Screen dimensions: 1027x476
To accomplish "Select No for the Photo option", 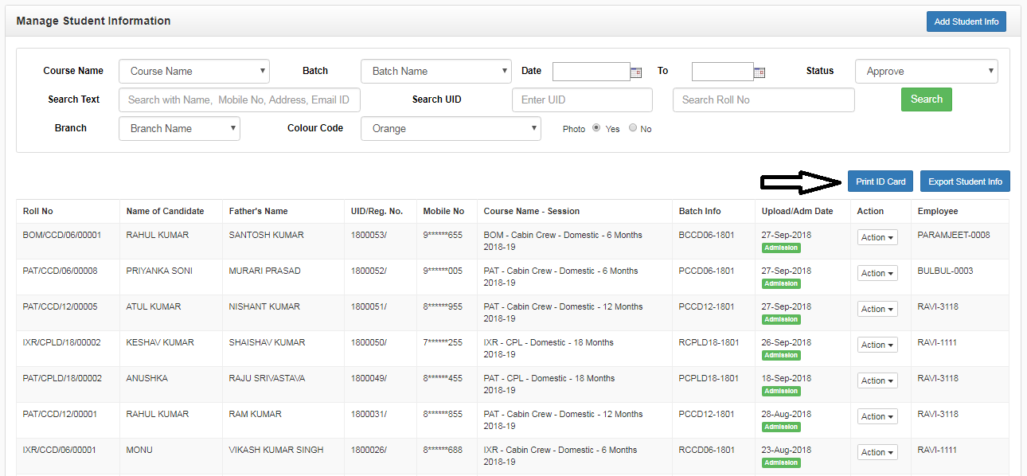I will click(633, 127).
